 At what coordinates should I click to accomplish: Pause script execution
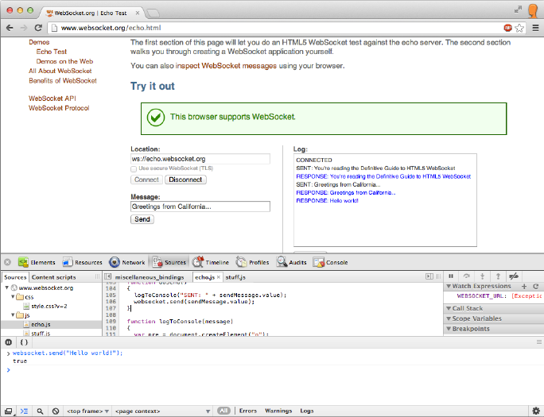(x=451, y=276)
